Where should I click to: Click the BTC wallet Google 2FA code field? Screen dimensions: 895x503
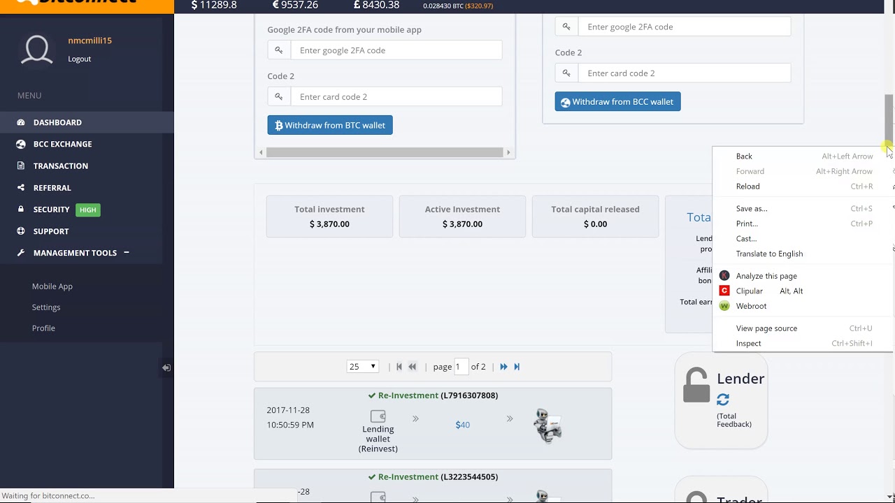tap(396, 50)
